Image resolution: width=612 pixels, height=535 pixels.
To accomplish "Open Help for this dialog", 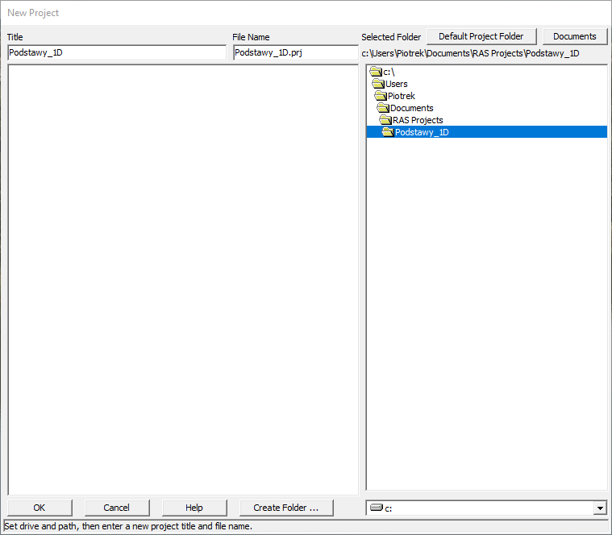I will pyautogui.click(x=194, y=508).
